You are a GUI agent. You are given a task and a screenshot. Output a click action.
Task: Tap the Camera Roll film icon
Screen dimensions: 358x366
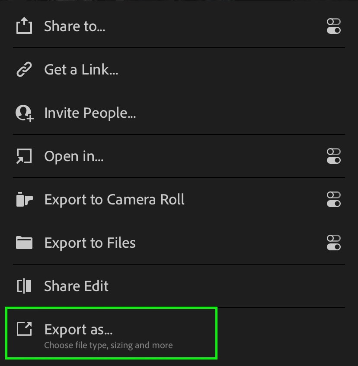coord(24,199)
